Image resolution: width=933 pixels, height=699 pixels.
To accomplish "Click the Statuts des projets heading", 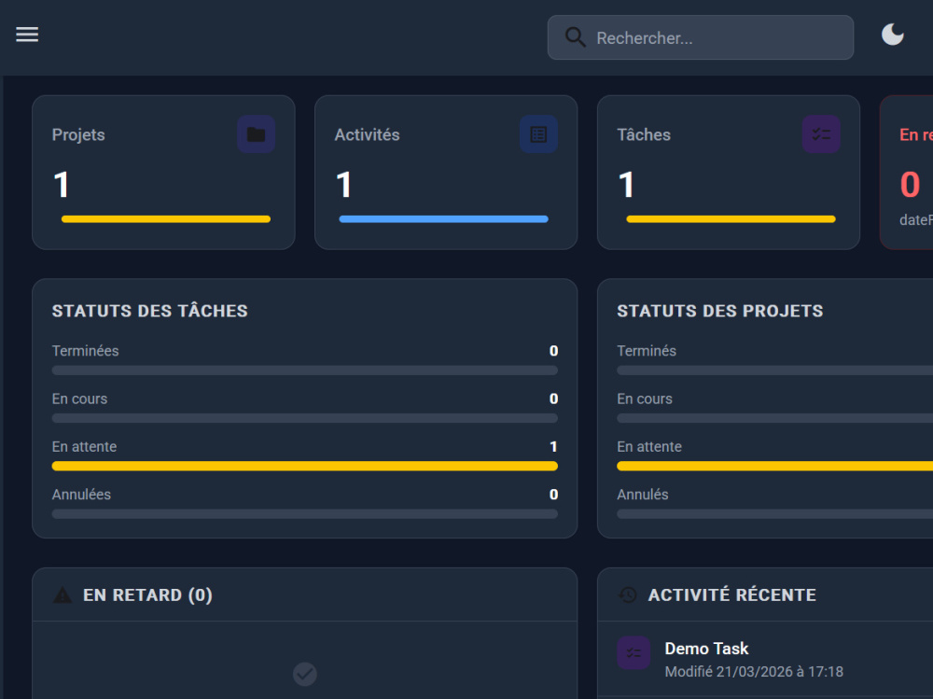I will [720, 311].
